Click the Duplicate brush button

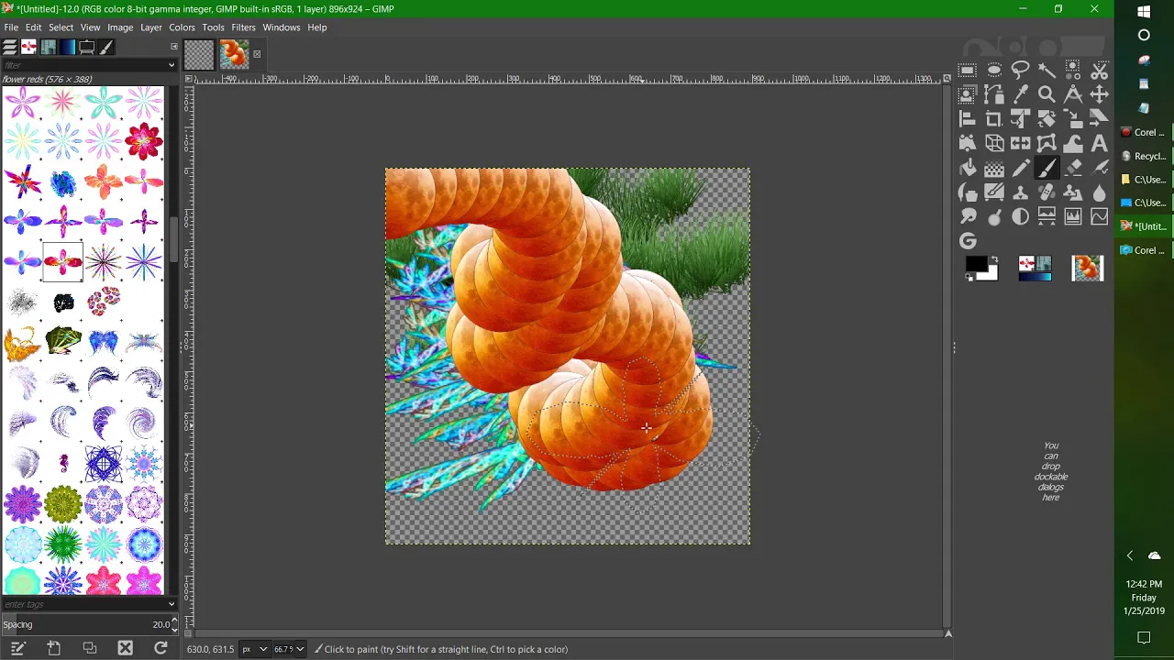pyautogui.click(x=89, y=648)
